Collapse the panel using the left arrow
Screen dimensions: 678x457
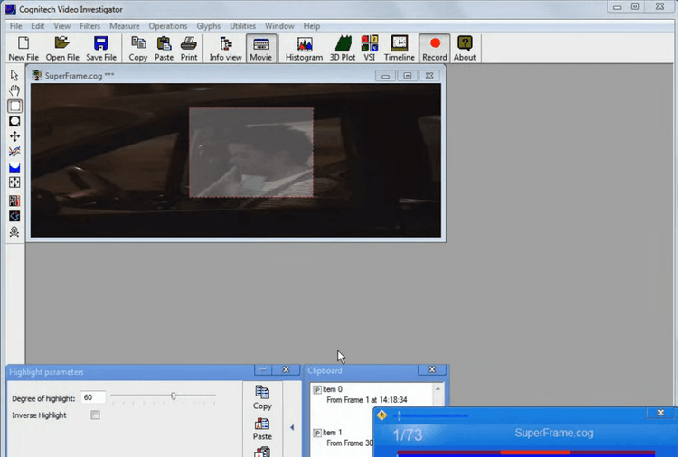pos(291,427)
